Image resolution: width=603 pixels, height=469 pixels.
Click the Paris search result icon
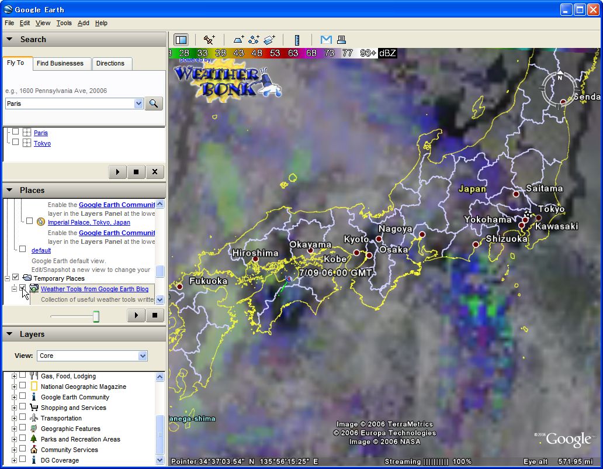(26, 133)
